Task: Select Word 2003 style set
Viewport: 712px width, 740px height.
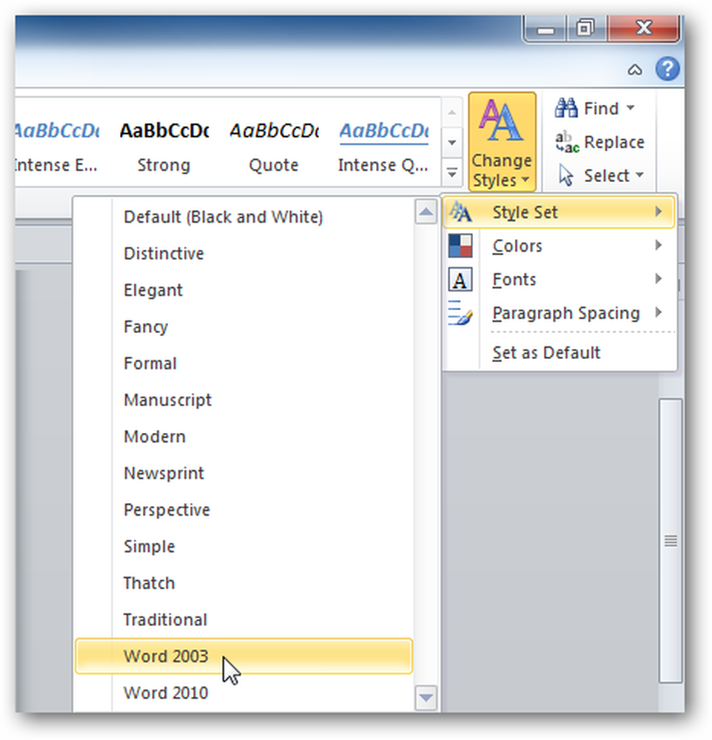Action: [244, 656]
